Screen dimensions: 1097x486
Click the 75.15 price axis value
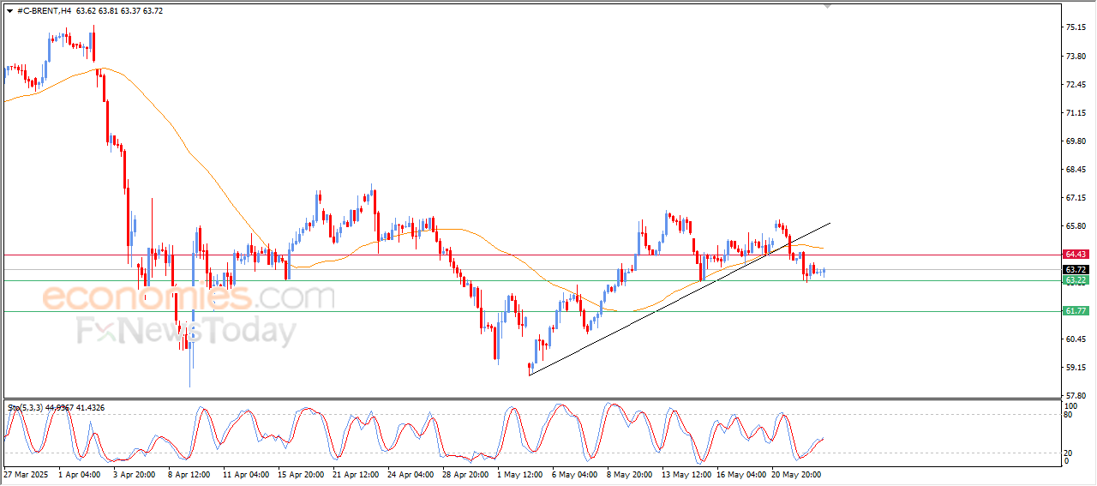[1076, 27]
